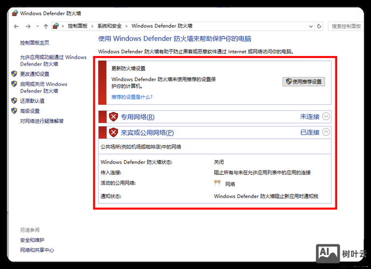Expand the address bar history dropdown
This screenshot has height=269, width=371.
click(x=311, y=26)
